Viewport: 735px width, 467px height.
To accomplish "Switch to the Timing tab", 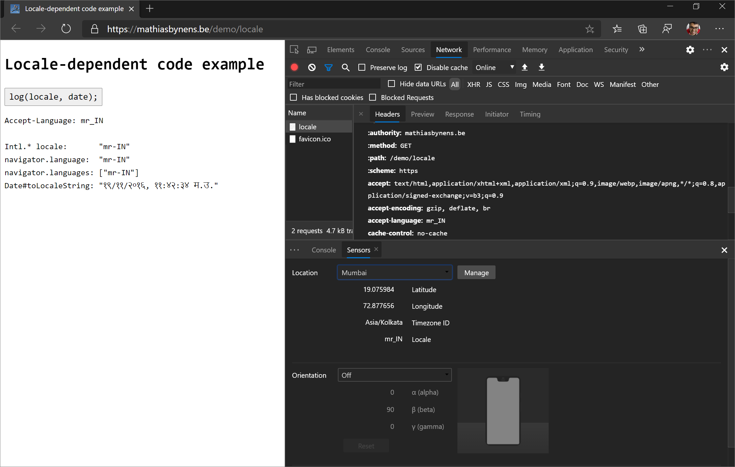I will [530, 114].
